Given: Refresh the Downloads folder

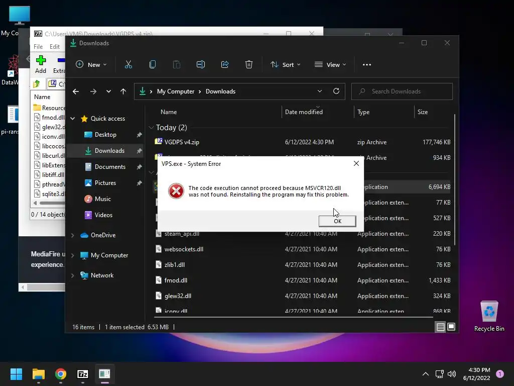Looking at the screenshot, I should (336, 91).
